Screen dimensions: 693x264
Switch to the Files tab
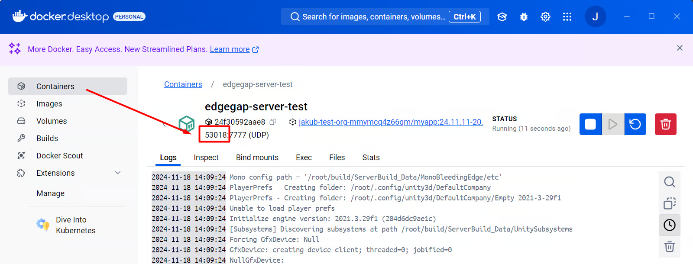pyautogui.click(x=337, y=158)
